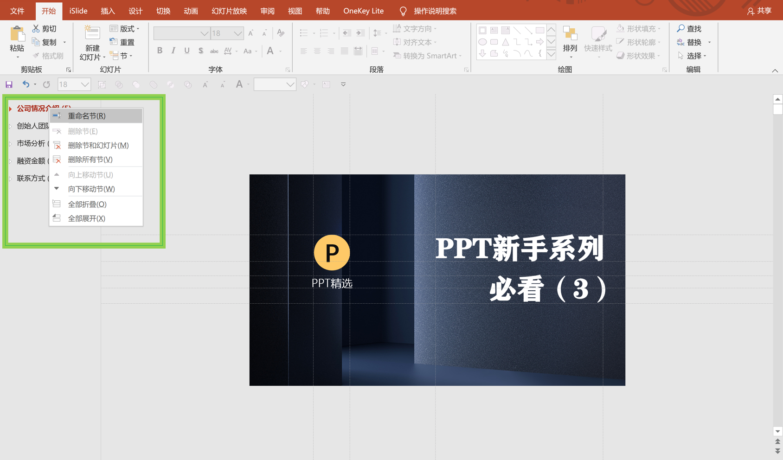Open shape outline 形状轮廓 color
This screenshot has height=460, width=783.
click(x=638, y=42)
